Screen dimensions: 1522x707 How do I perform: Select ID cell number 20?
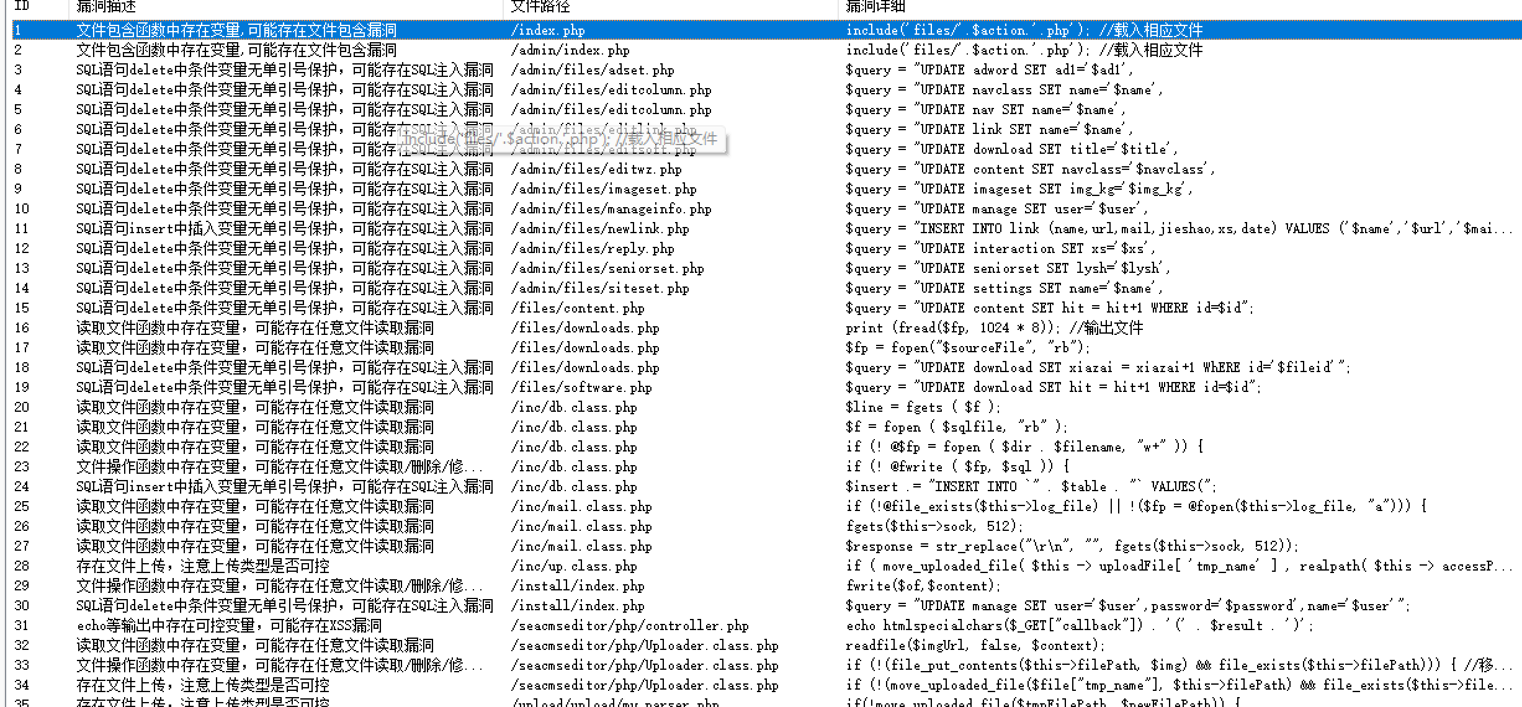coord(22,407)
